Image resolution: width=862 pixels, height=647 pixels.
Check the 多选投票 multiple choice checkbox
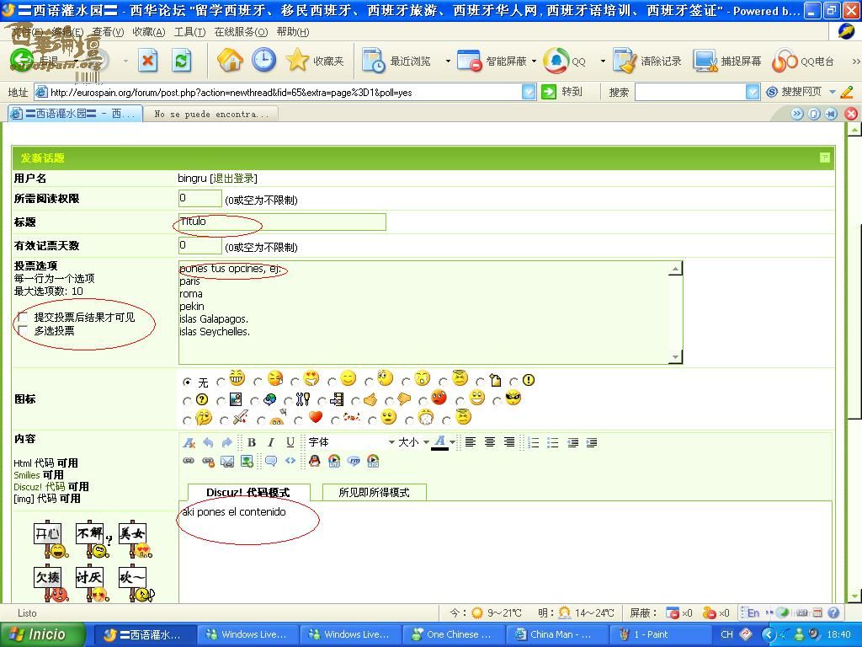23,331
